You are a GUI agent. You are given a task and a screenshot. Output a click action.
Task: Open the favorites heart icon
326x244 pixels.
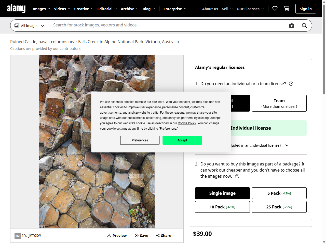coord(275,9)
